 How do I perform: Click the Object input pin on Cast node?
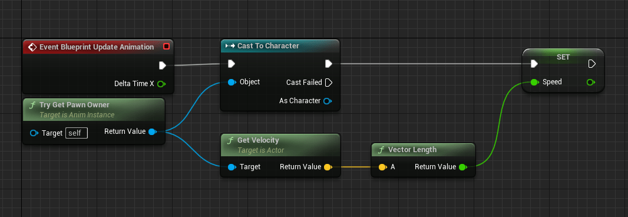click(232, 82)
